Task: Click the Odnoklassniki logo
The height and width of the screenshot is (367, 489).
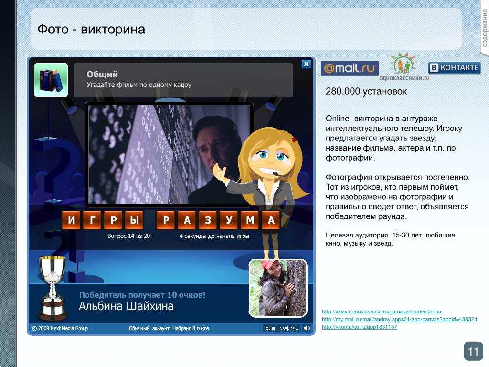Action: tap(404, 67)
